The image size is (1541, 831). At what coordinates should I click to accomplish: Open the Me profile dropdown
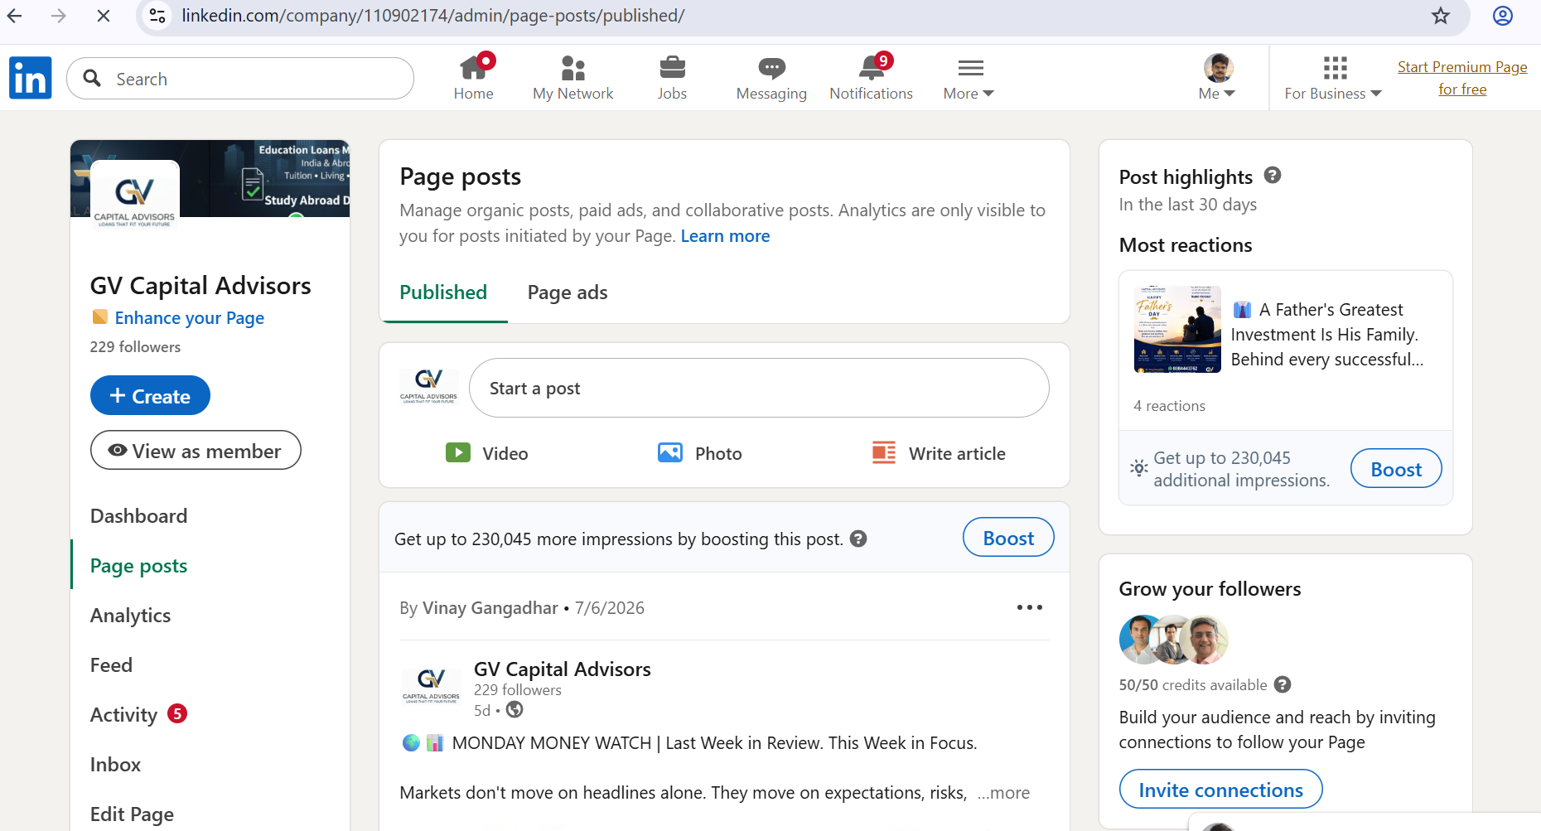(1217, 78)
